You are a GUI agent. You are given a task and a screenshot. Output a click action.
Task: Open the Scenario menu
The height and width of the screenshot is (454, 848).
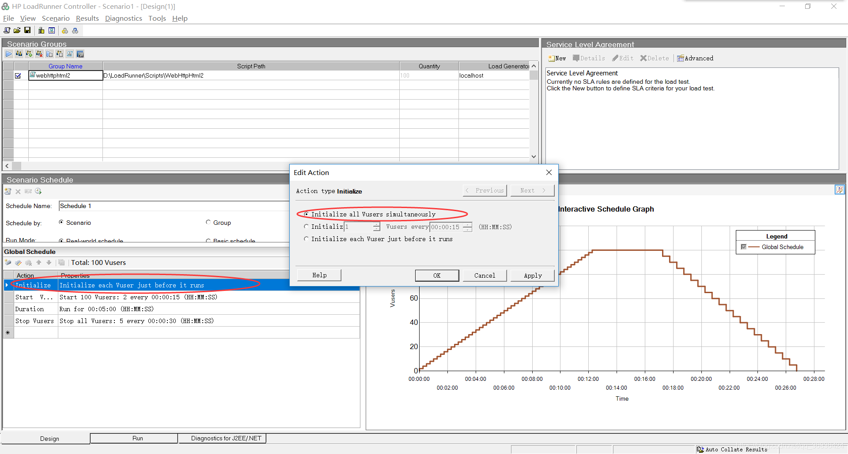[56, 18]
